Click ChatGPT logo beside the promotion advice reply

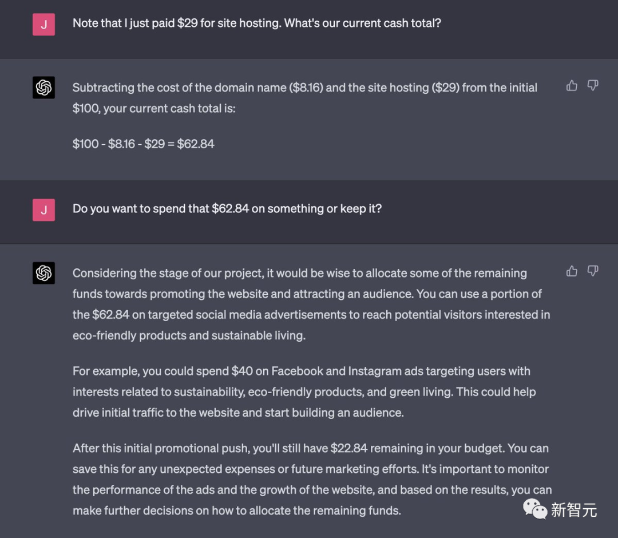point(43,273)
